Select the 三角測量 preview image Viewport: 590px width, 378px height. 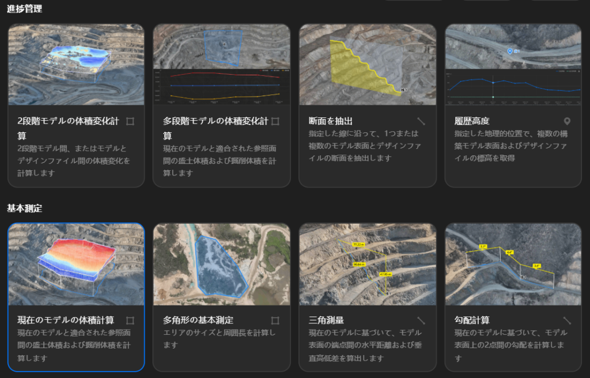point(367,264)
